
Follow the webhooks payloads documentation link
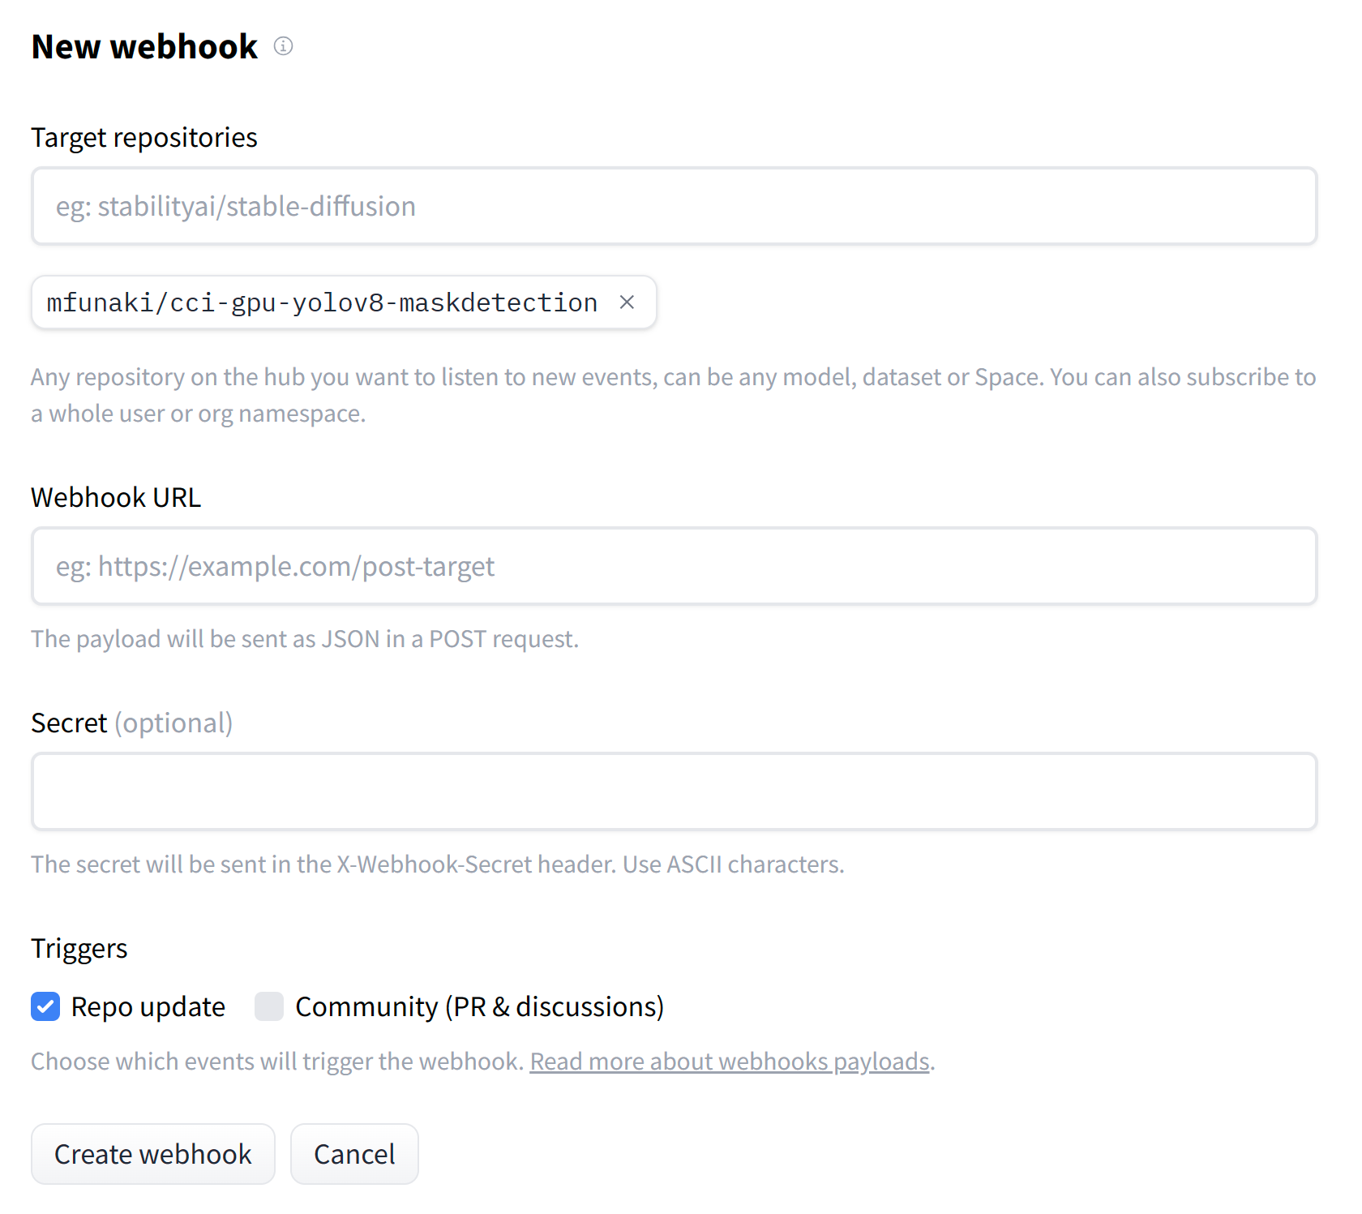pyautogui.click(x=729, y=1061)
